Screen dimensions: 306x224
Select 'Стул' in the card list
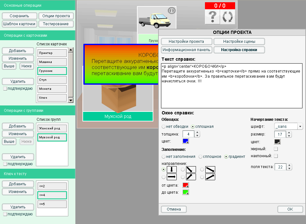[x=52, y=80]
